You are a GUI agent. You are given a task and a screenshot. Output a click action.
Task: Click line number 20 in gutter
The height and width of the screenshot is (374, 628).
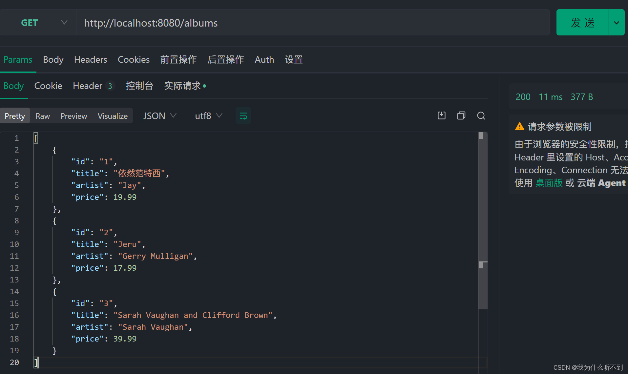click(14, 363)
